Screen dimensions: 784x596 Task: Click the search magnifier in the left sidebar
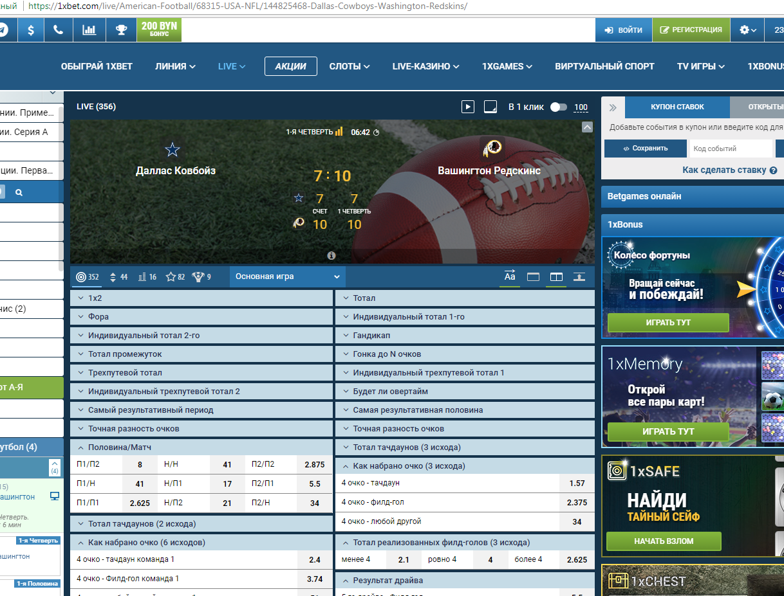point(19,192)
